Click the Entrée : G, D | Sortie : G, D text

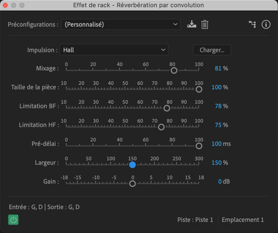pyautogui.click(x=44, y=207)
